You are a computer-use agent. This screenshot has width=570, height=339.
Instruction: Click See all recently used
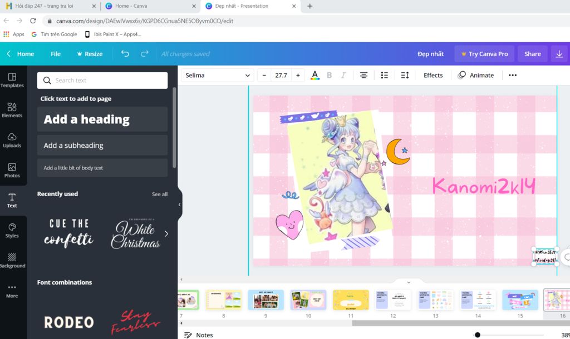(160, 194)
